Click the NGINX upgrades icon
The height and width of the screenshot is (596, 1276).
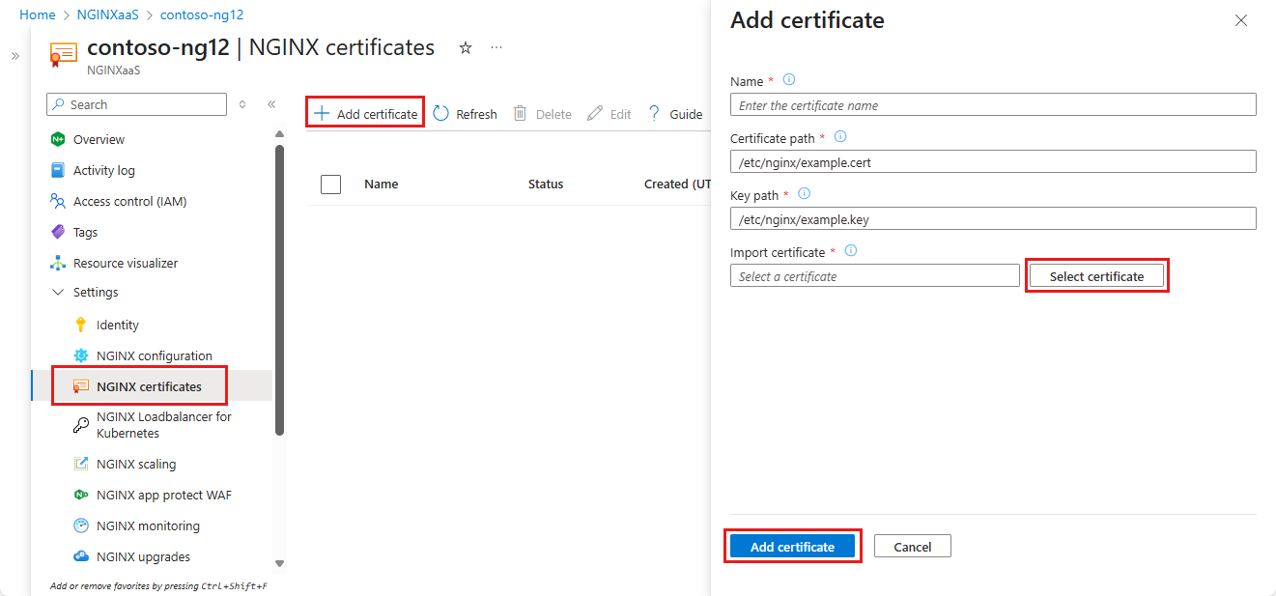point(81,556)
